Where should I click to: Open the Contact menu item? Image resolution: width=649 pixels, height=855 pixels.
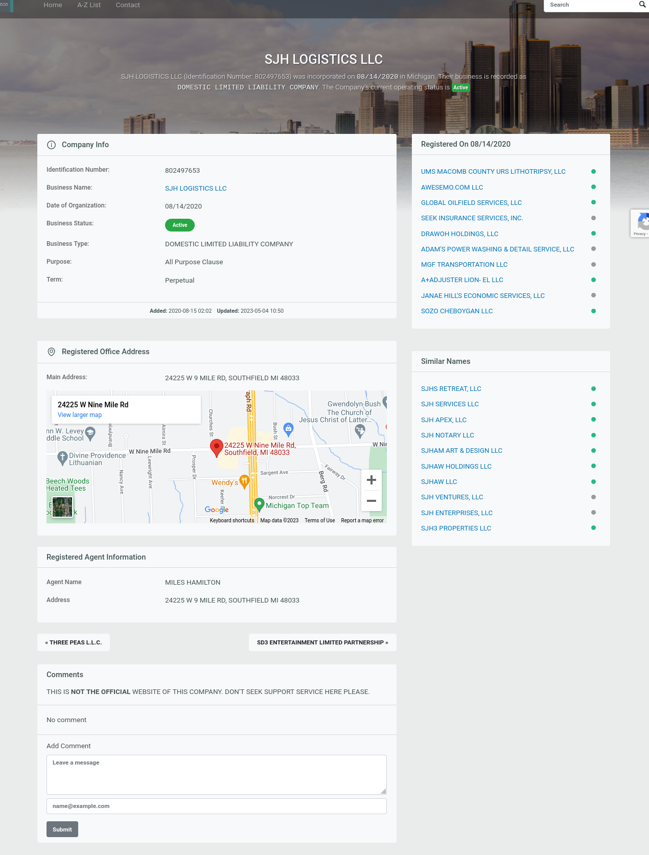tap(128, 5)
